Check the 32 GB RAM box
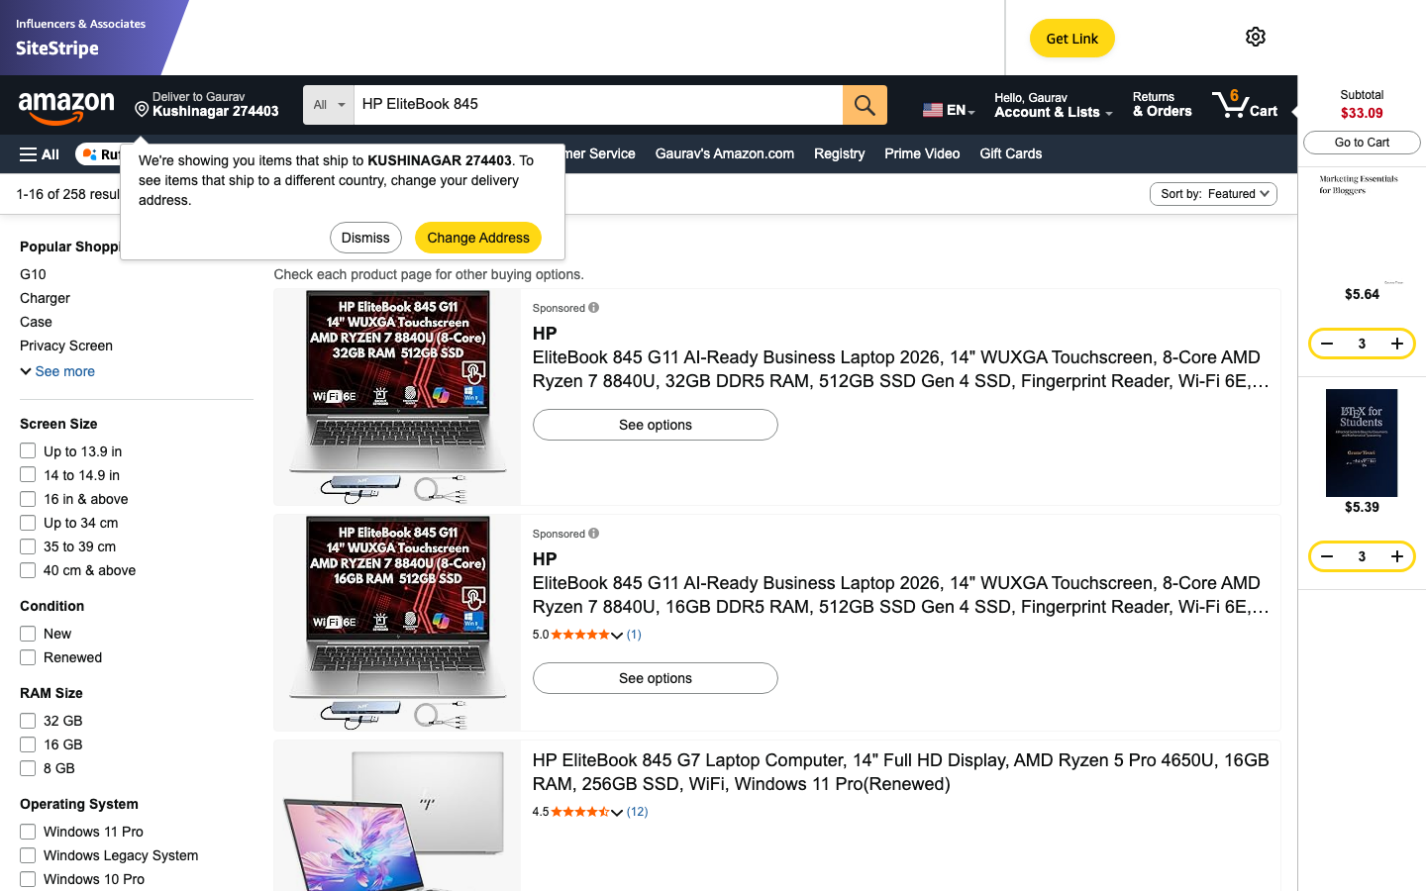 coord(28,721)
